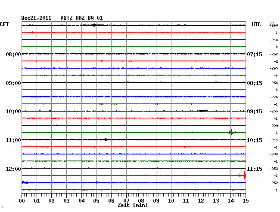Click the date label Dec21,2011

click(36, 18)
